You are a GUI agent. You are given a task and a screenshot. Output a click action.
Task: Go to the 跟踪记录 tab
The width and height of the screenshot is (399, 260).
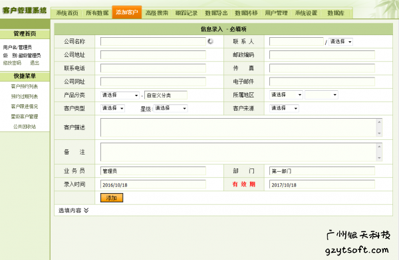[x=186, y=13]
